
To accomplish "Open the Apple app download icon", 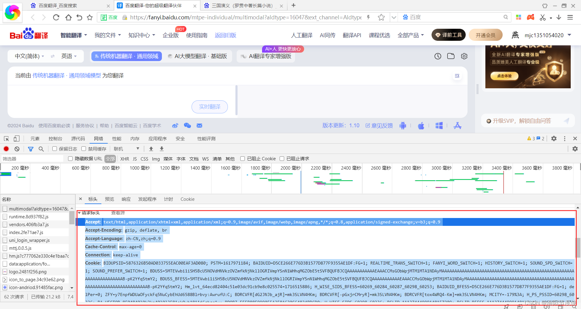I will (421, 125).
